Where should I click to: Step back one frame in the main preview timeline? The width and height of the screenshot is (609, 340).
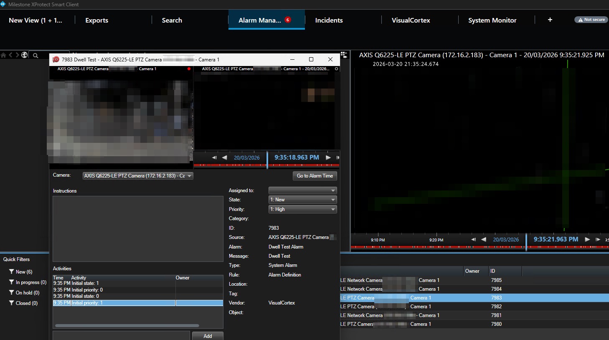(x=474, y=239)
